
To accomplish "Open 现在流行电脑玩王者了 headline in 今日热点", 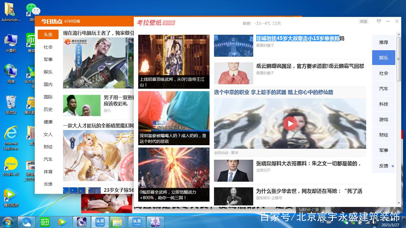I will pyautogui.click(x=98, y=33).
